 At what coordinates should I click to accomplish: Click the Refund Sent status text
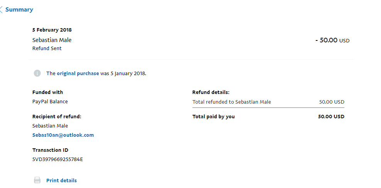[x=47, y=48]
